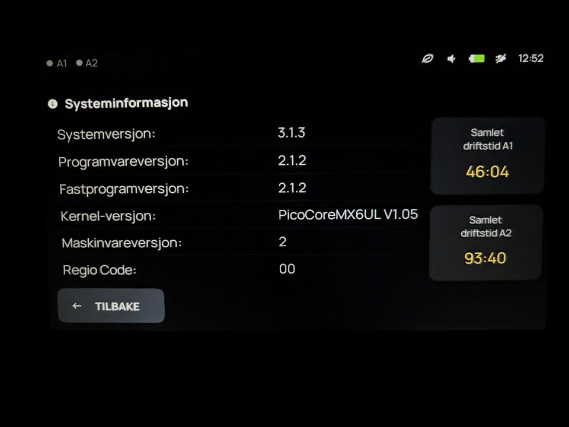Select the Regio Code label
Screen dimensions: 569x427
pos(100,270)
